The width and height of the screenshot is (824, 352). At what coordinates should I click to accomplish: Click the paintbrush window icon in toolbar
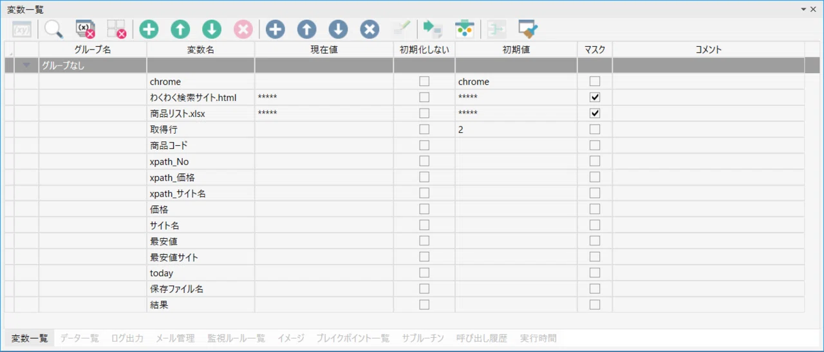(x=528, y=29)
